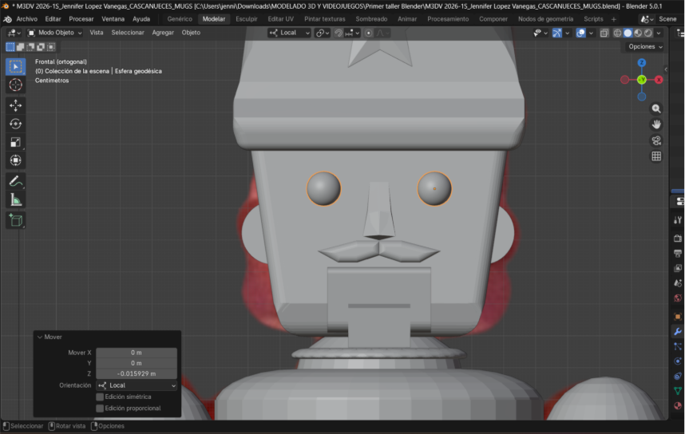Select the Cursor tool in the toolbar
This screenshot has height=434, width=685.
point(15,85)
